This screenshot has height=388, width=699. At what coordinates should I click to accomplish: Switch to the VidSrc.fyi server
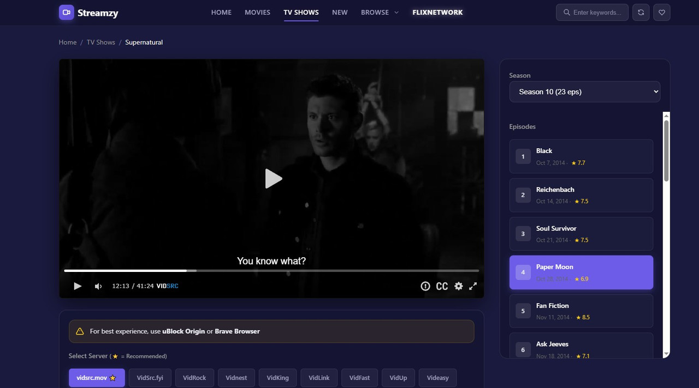click(150, 378)
